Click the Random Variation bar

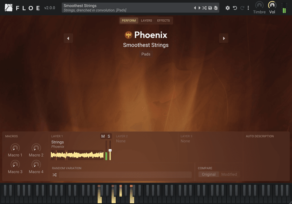pos(125,175)
